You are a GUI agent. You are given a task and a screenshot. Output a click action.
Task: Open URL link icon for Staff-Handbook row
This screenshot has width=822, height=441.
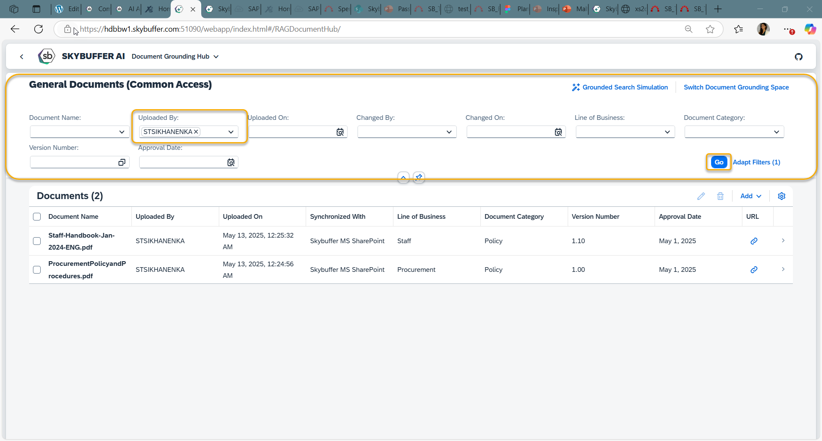(x=753, y=241)
